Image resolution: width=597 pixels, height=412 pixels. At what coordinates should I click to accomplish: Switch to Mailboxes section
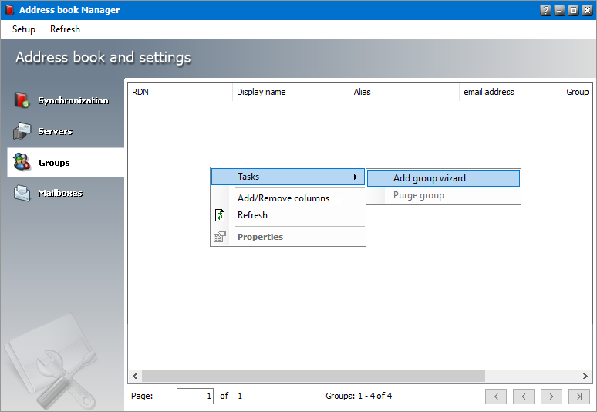[60, 194]
